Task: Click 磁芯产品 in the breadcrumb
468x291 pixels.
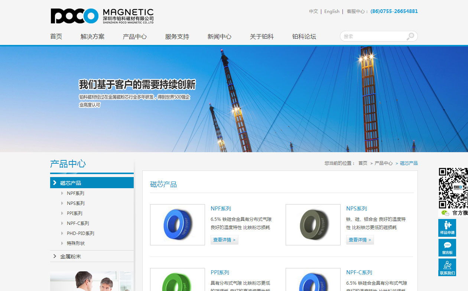Action: 409,163
